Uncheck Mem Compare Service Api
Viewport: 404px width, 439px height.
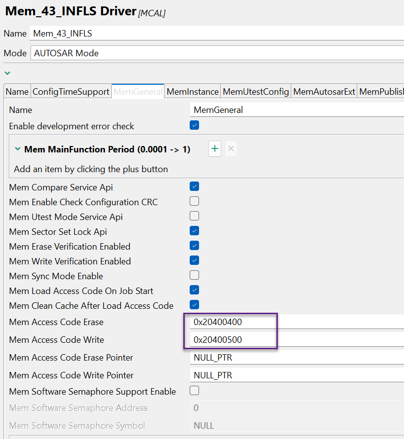tap(194, 186)
